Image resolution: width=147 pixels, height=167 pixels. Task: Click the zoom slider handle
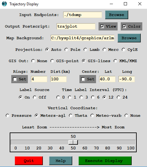(73, 142)
